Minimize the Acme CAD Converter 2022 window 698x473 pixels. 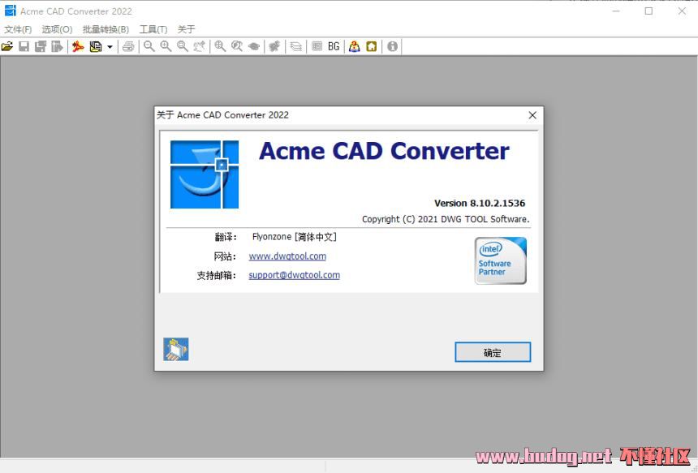(616, 11)
